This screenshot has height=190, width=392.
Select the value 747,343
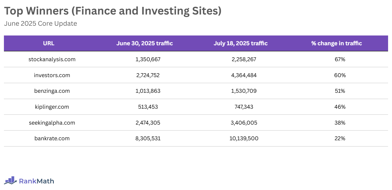tap(244, 107)
